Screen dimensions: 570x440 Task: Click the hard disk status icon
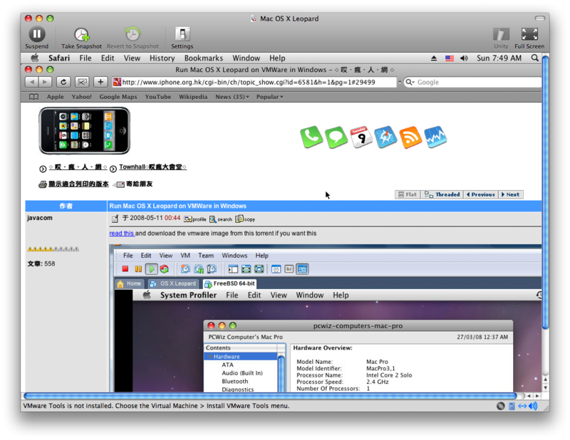click(512, 406)
